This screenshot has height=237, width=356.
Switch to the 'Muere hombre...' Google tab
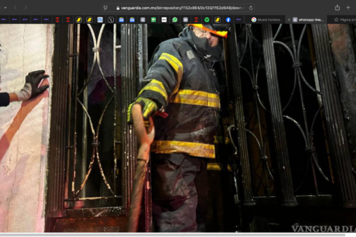click(x=267, y=20)
